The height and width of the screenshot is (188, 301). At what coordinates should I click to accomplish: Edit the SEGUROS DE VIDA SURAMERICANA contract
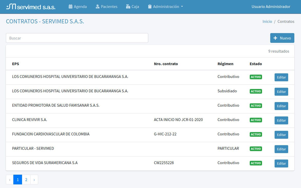pos(281,163)
